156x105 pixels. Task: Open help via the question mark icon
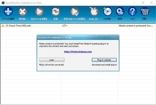tap(132, 11)
